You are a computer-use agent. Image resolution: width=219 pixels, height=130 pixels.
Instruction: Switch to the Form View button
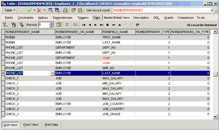click(31, 125)
